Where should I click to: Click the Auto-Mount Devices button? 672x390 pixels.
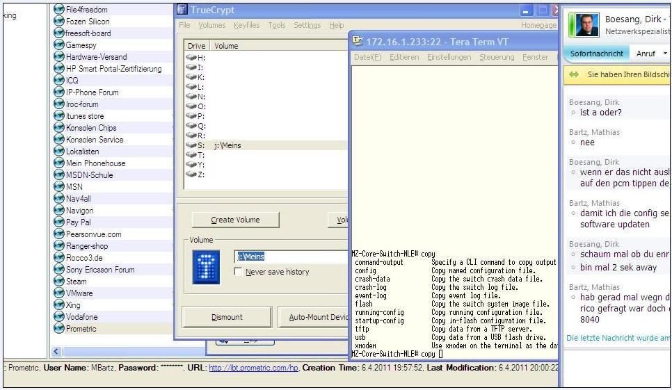314,317
